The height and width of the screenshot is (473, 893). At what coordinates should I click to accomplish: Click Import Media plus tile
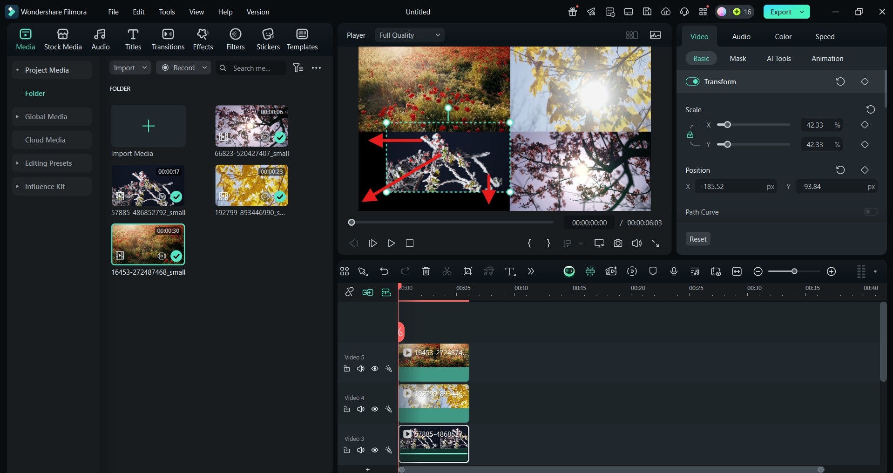[148, 126]
